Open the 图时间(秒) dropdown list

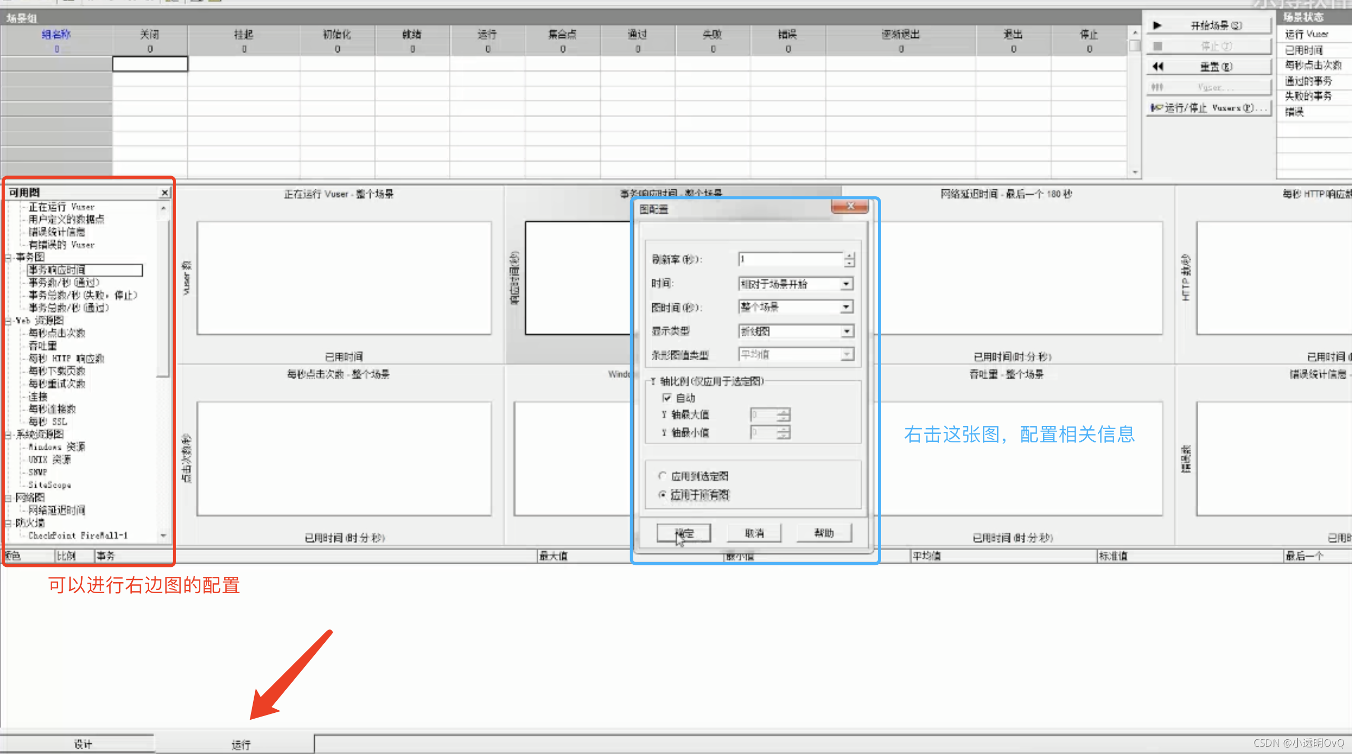click(846, 307)
